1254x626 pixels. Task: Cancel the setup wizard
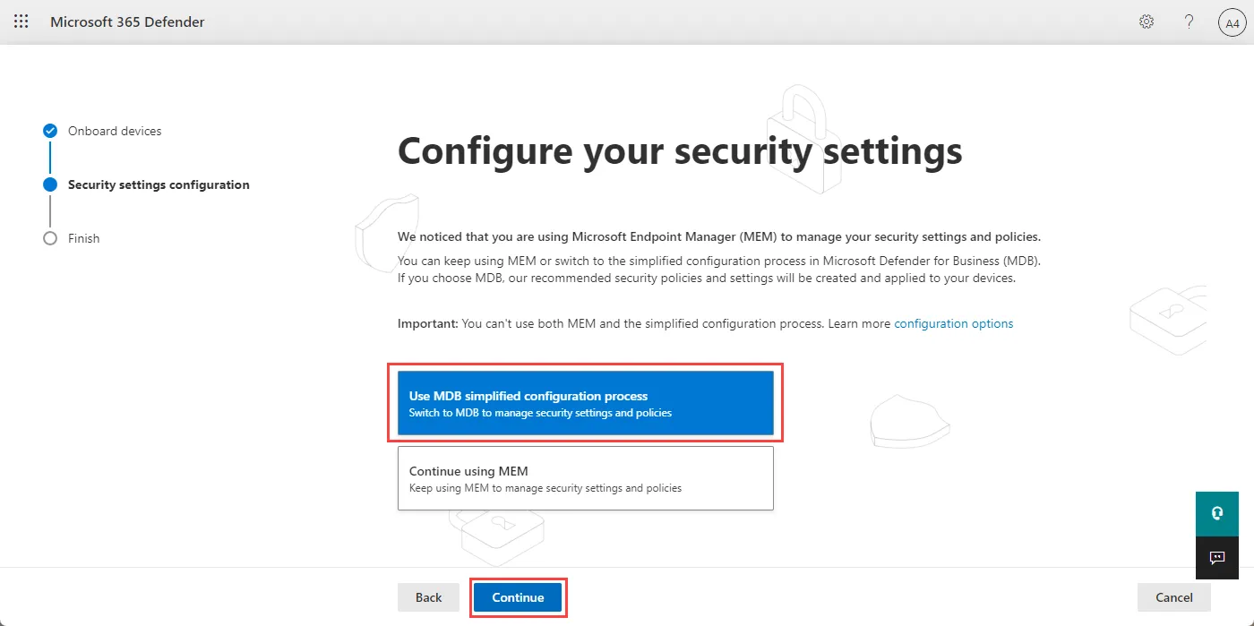[1174, 597]
